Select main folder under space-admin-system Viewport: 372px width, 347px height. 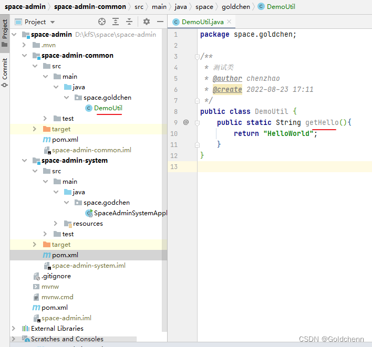(70, 182)
